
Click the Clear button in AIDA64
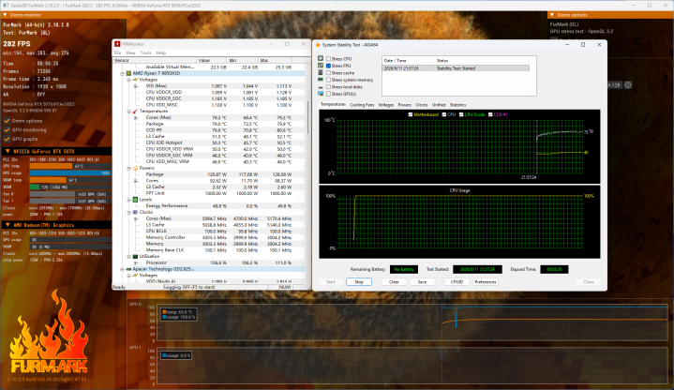394,282
